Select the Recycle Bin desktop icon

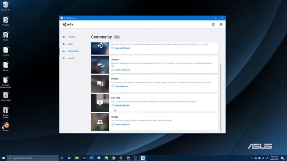[x=6, y=6]
